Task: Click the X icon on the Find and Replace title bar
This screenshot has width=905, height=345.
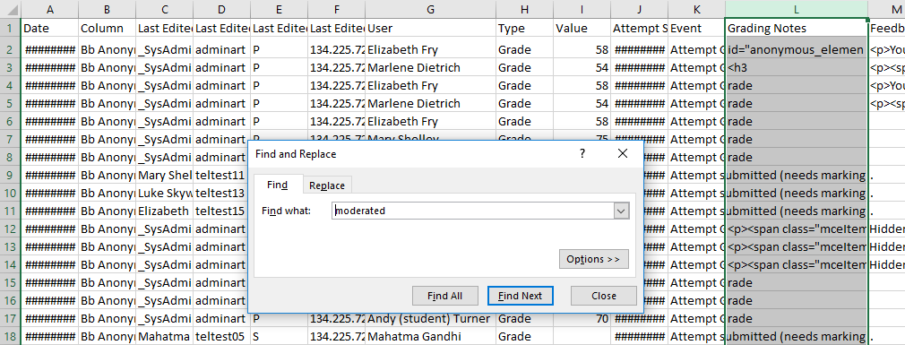Action: coord(622,153)
